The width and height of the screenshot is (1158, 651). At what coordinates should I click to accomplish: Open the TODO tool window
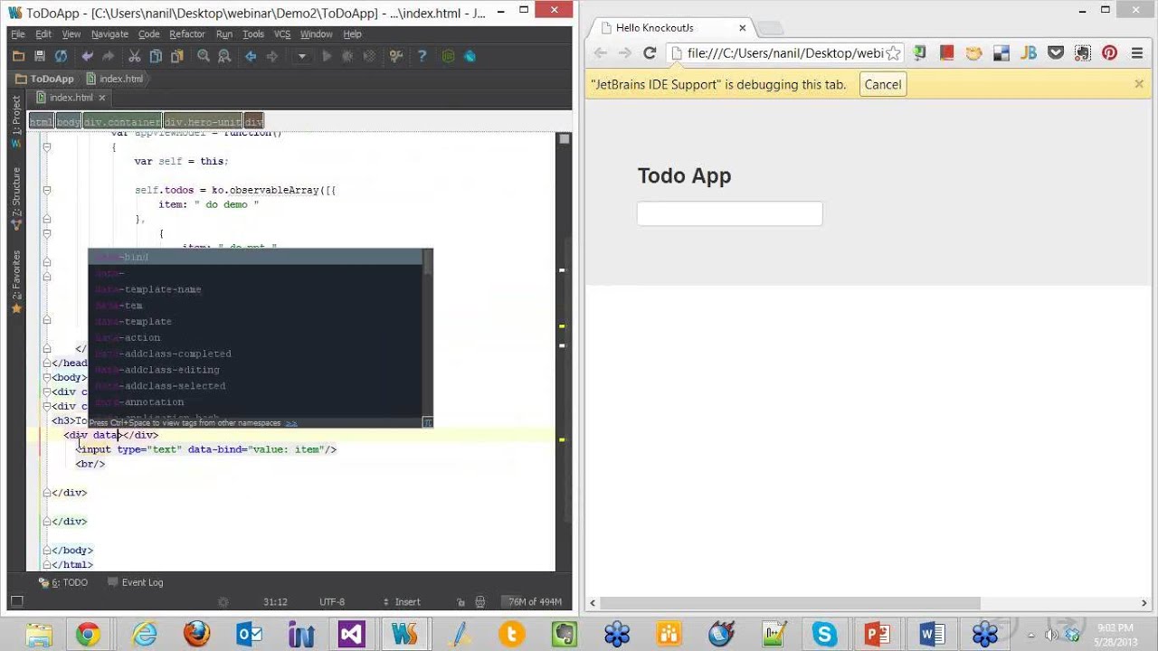(x=63, y=582)
